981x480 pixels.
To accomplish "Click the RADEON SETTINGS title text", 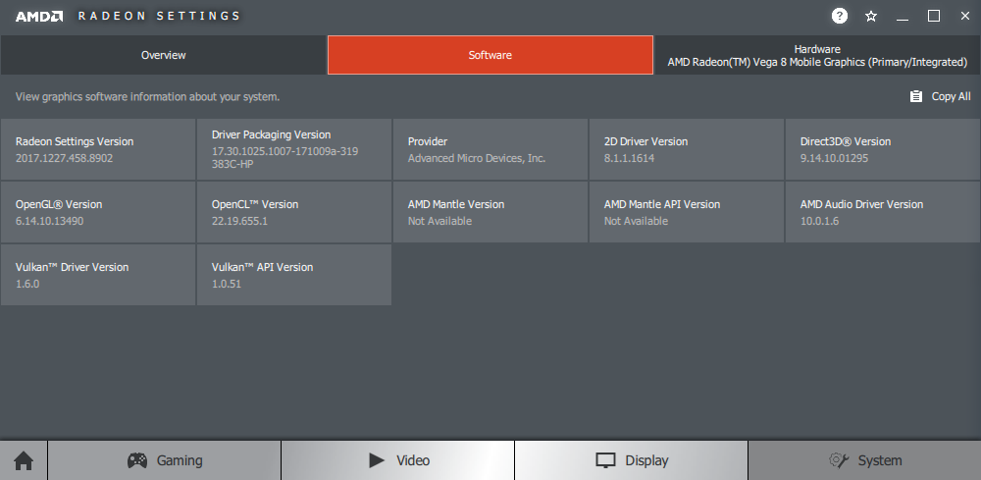I will [159, 17].
